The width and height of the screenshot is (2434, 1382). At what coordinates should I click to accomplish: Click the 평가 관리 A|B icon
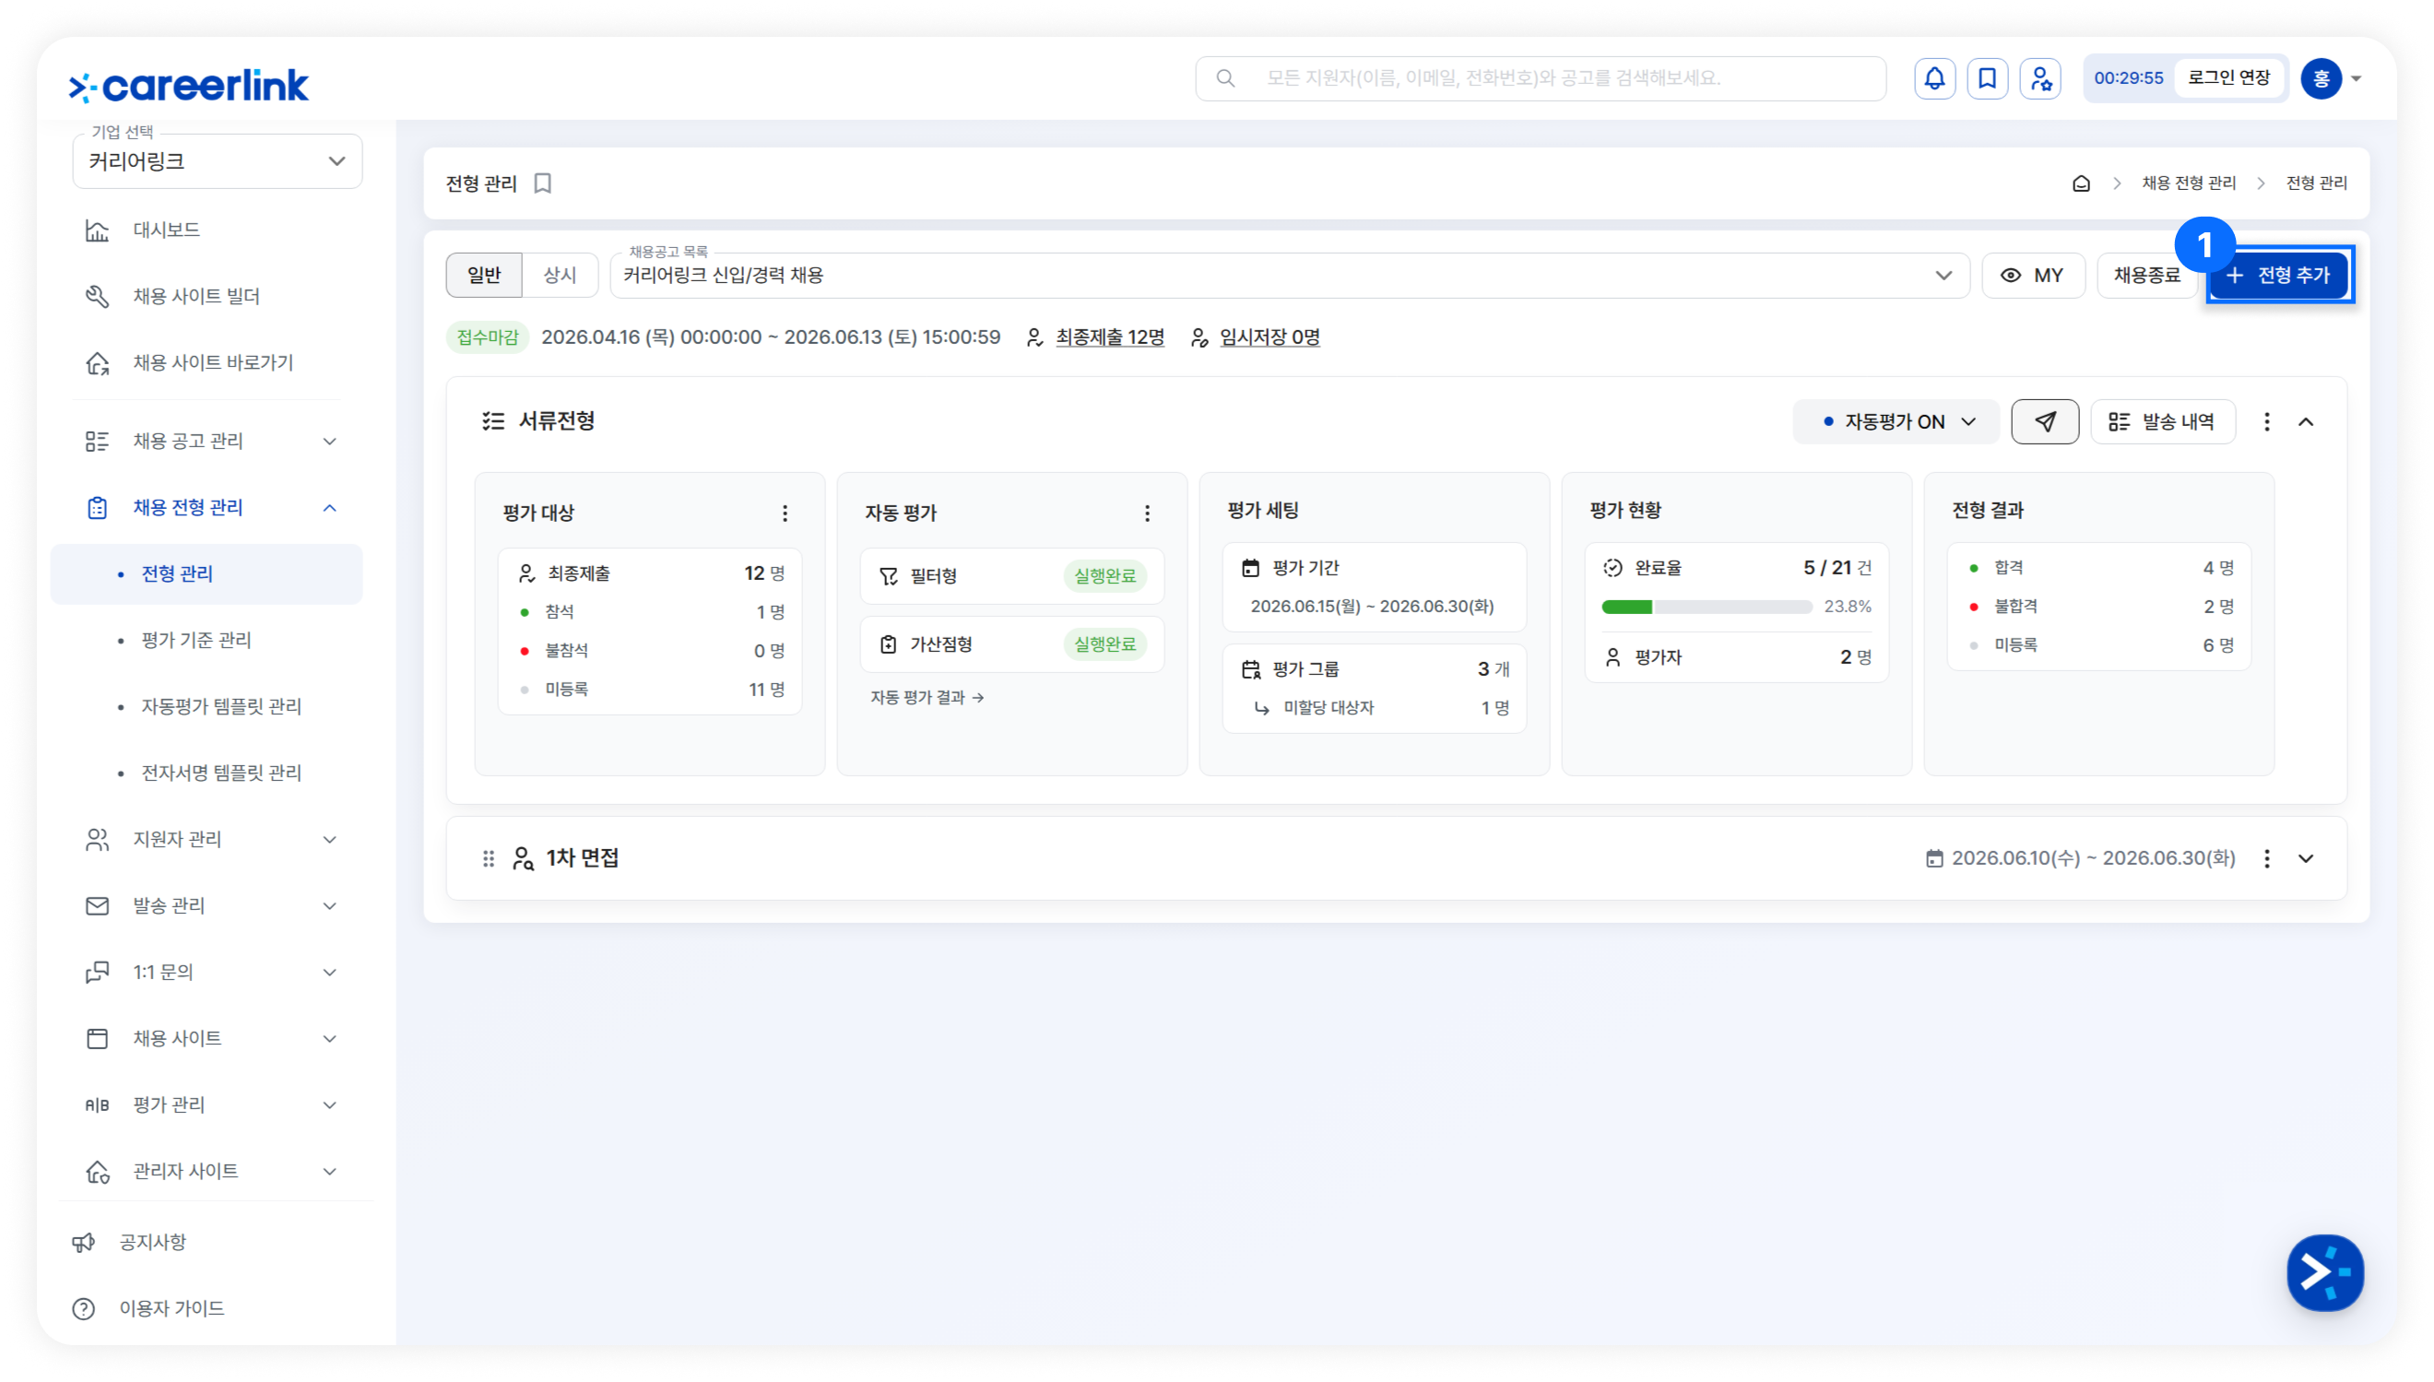97,1104
